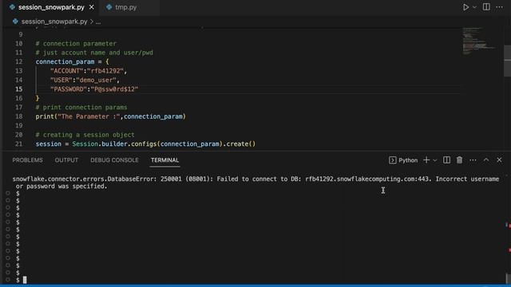Click the session_snowpark.py breadcrumb

[x=54, y=22]
